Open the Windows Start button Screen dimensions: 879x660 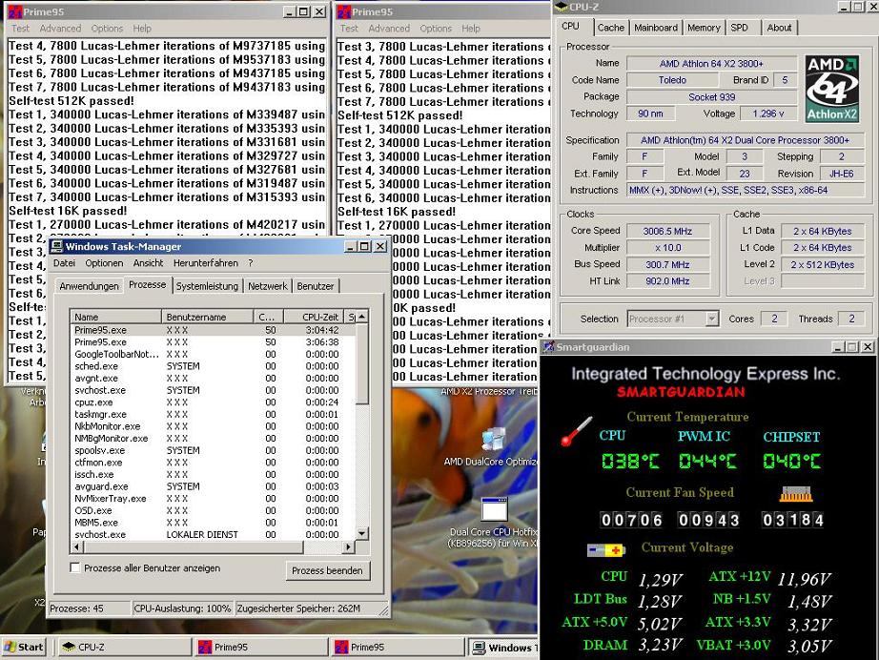click(x=24, y=647)
